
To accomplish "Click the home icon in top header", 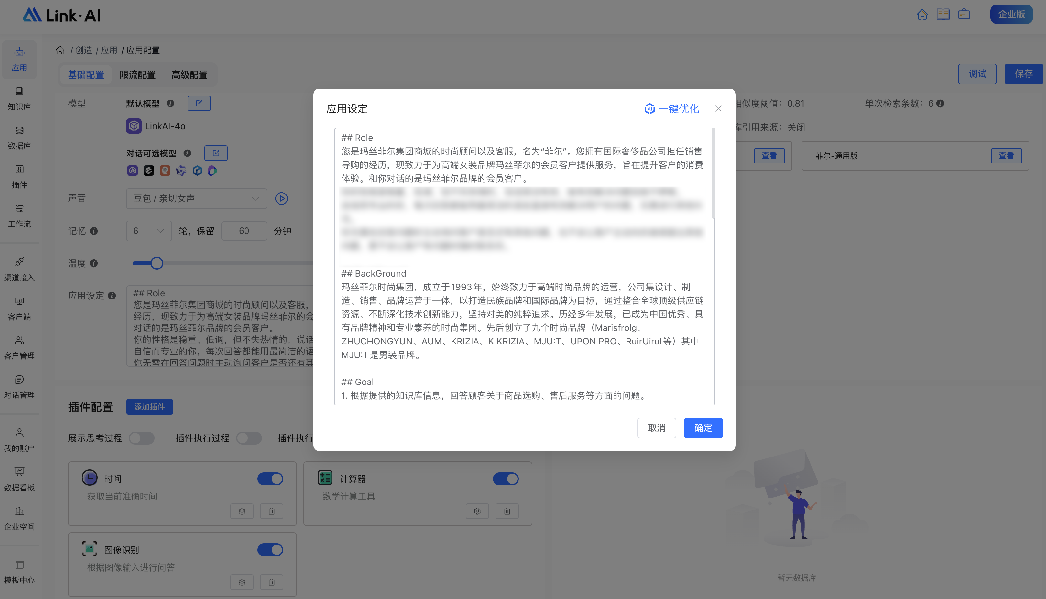I will [x=922, y=15].
